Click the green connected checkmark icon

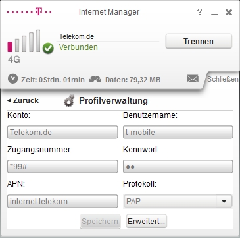pyautogui.click(x=48, y=48)
